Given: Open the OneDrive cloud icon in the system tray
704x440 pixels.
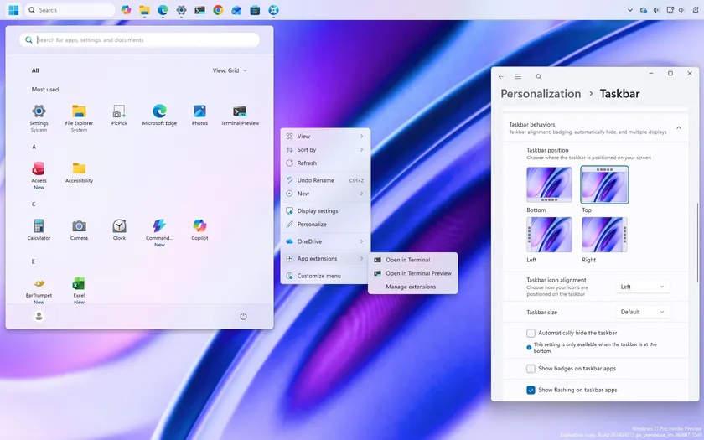Looking at the screenshot, I should 644,10.
